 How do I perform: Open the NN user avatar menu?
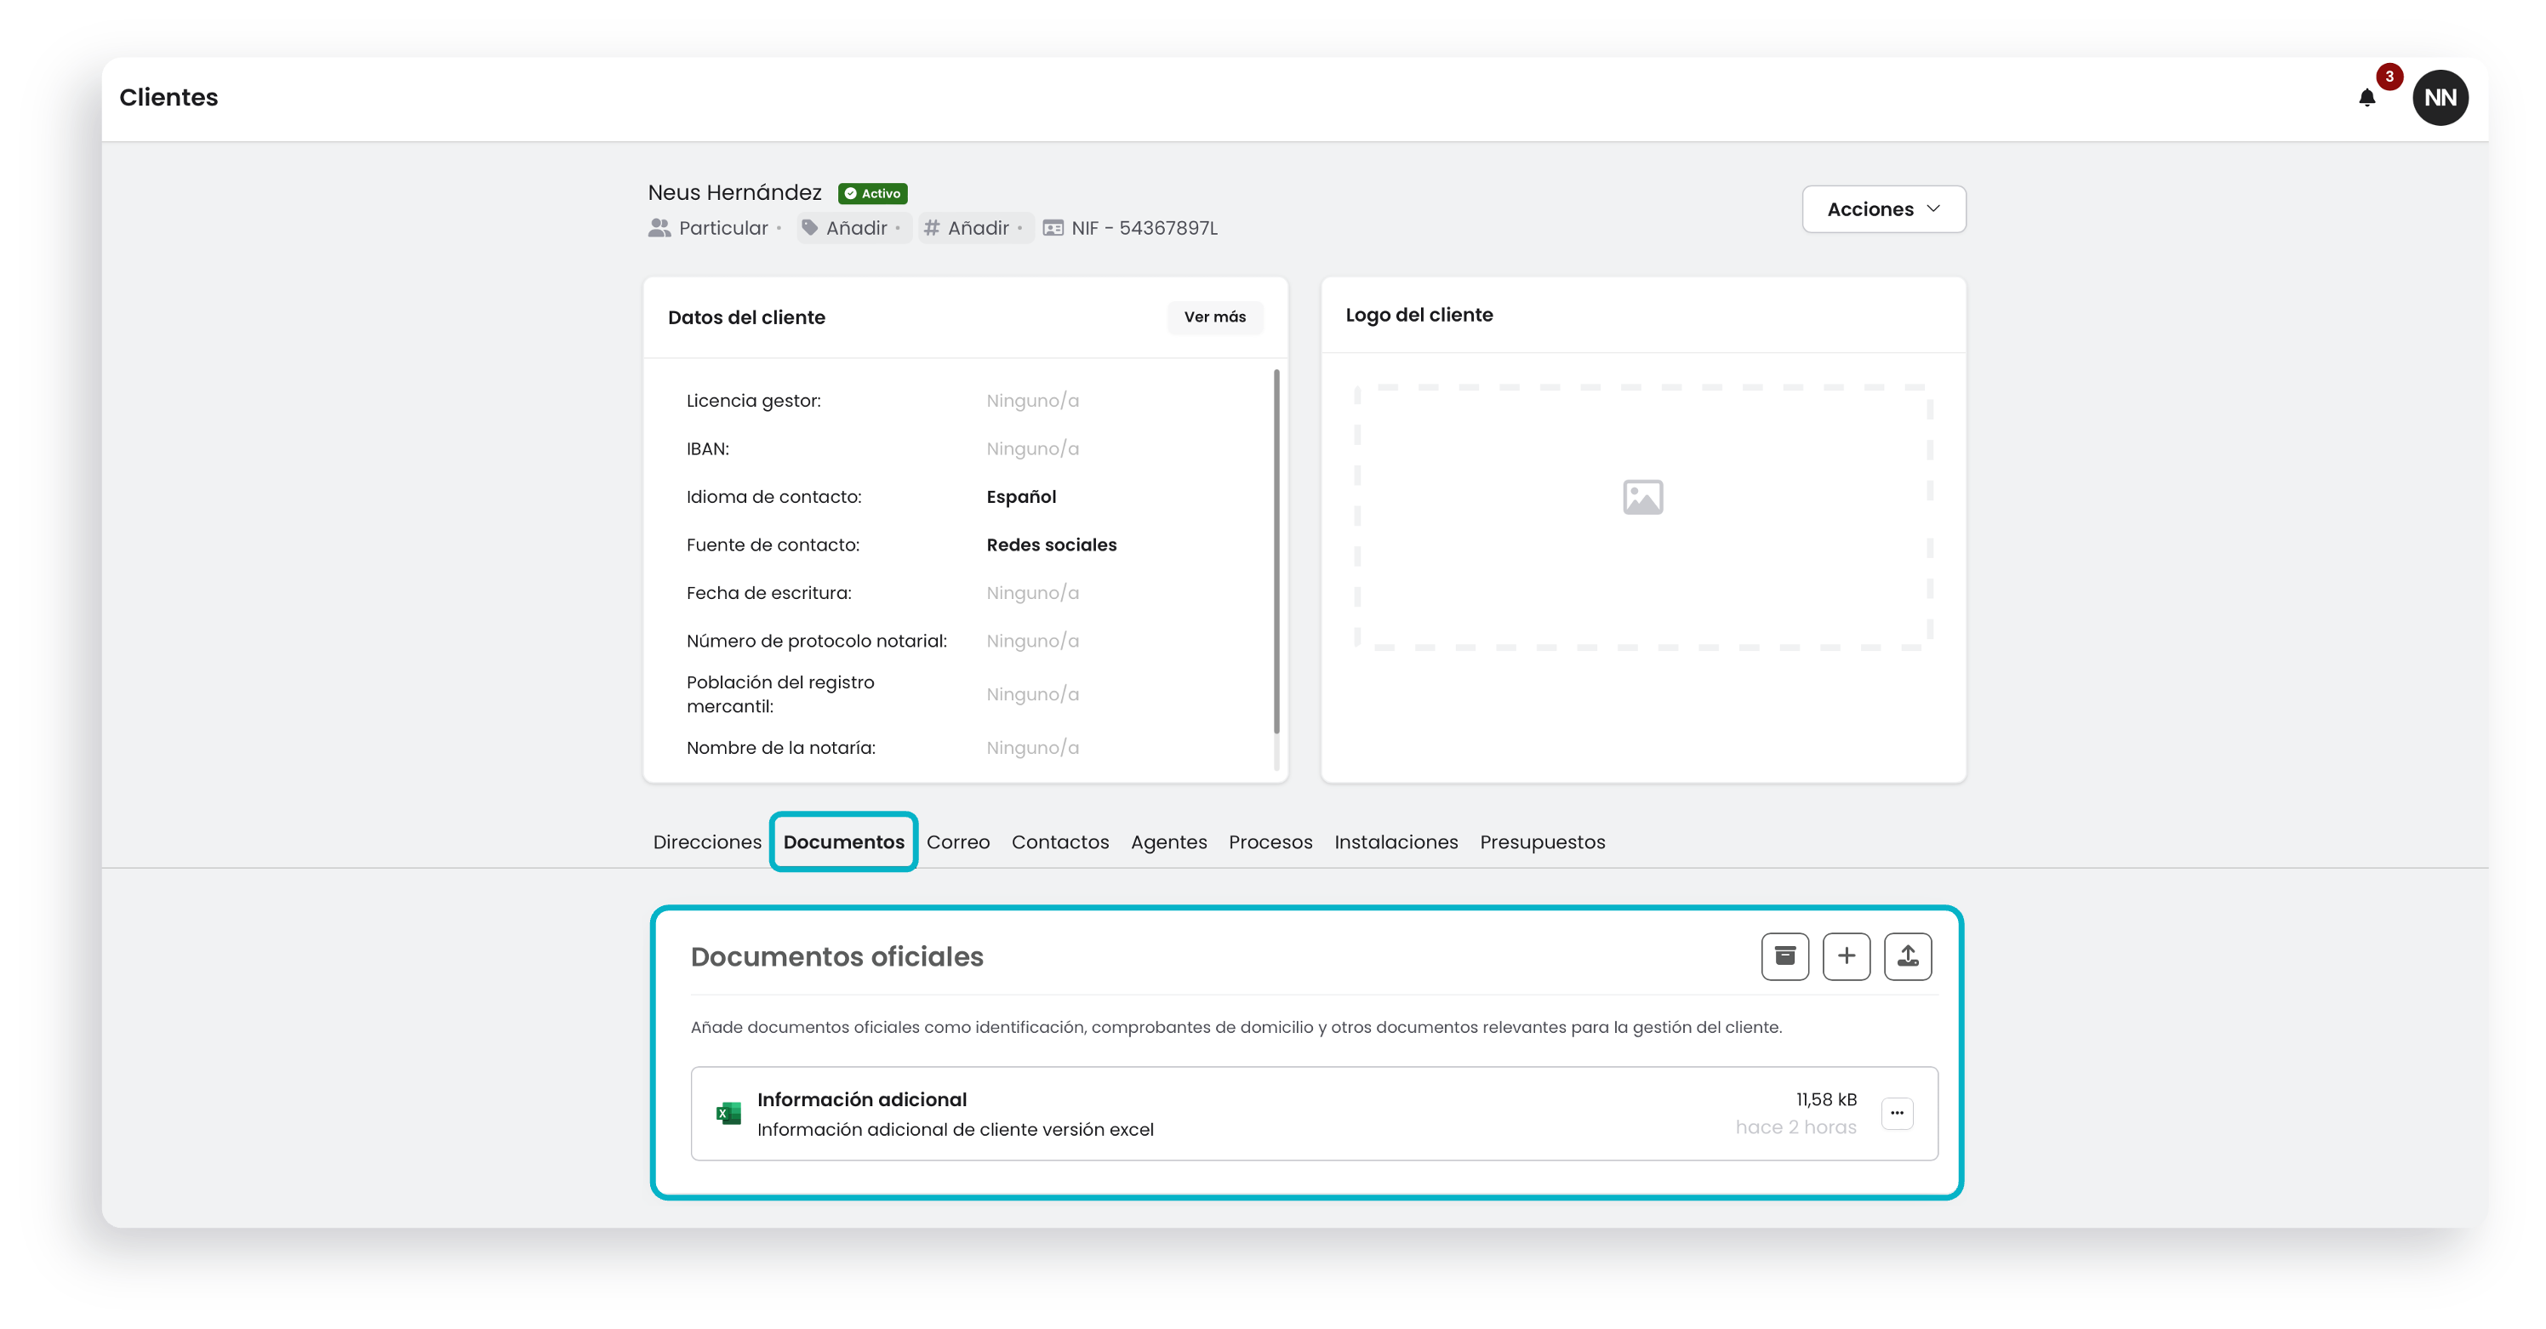point(2440,97)
